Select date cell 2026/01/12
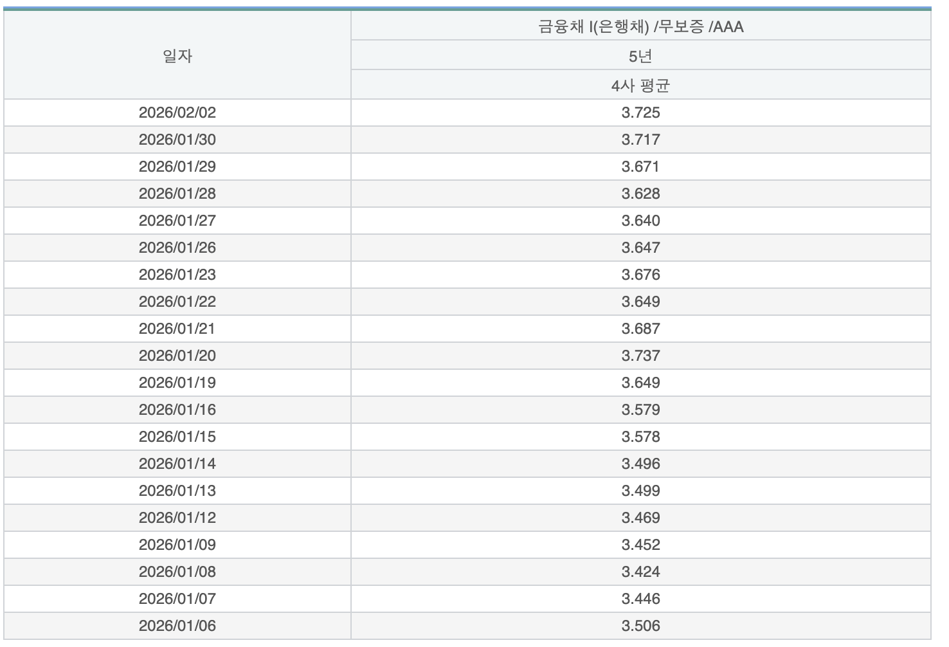 (x=177, y=518)
